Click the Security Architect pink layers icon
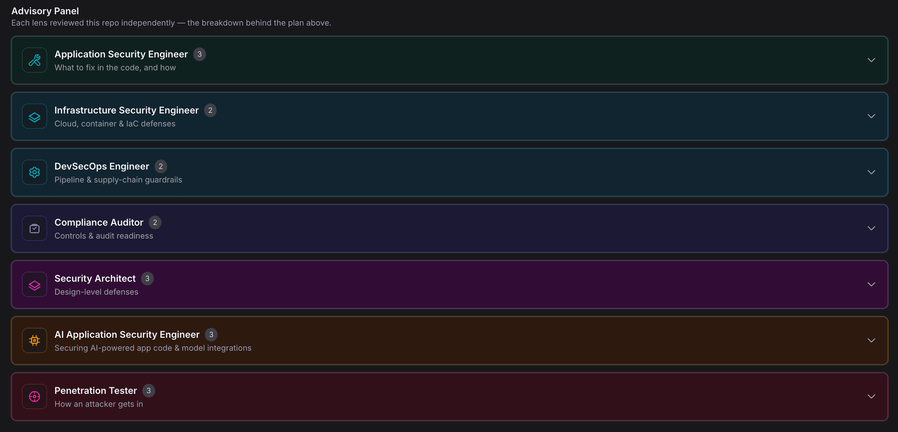The width and height of the screenshot is (898, 432). (35, 285)
